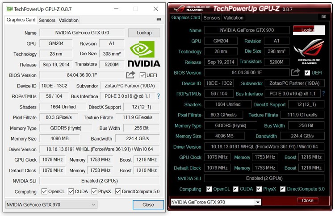
Task: Click GPU-Z app icon in left title bar
Action: (9, 9)
